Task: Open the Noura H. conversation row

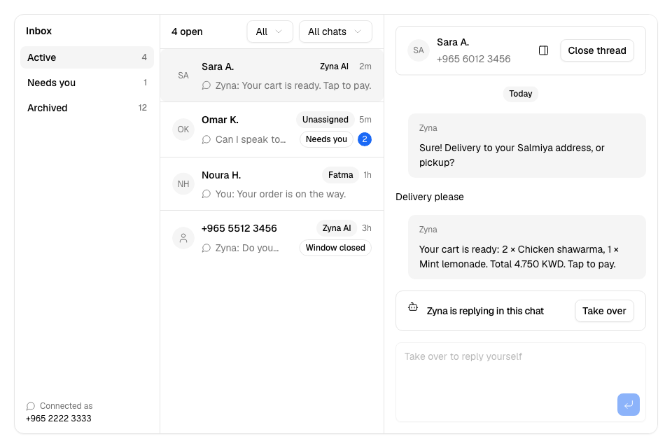Action: 272,184
